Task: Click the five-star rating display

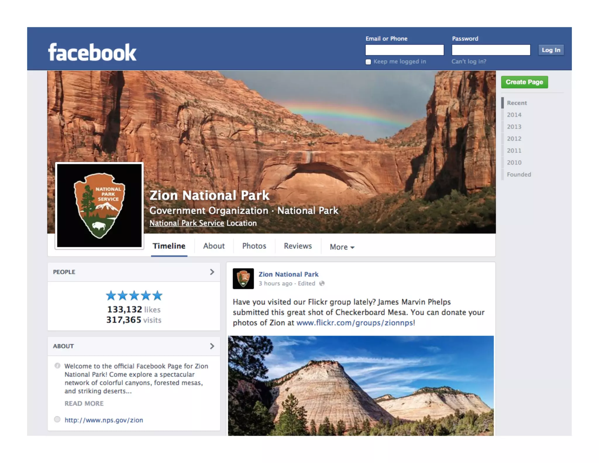Action: (x=134, y=296)
